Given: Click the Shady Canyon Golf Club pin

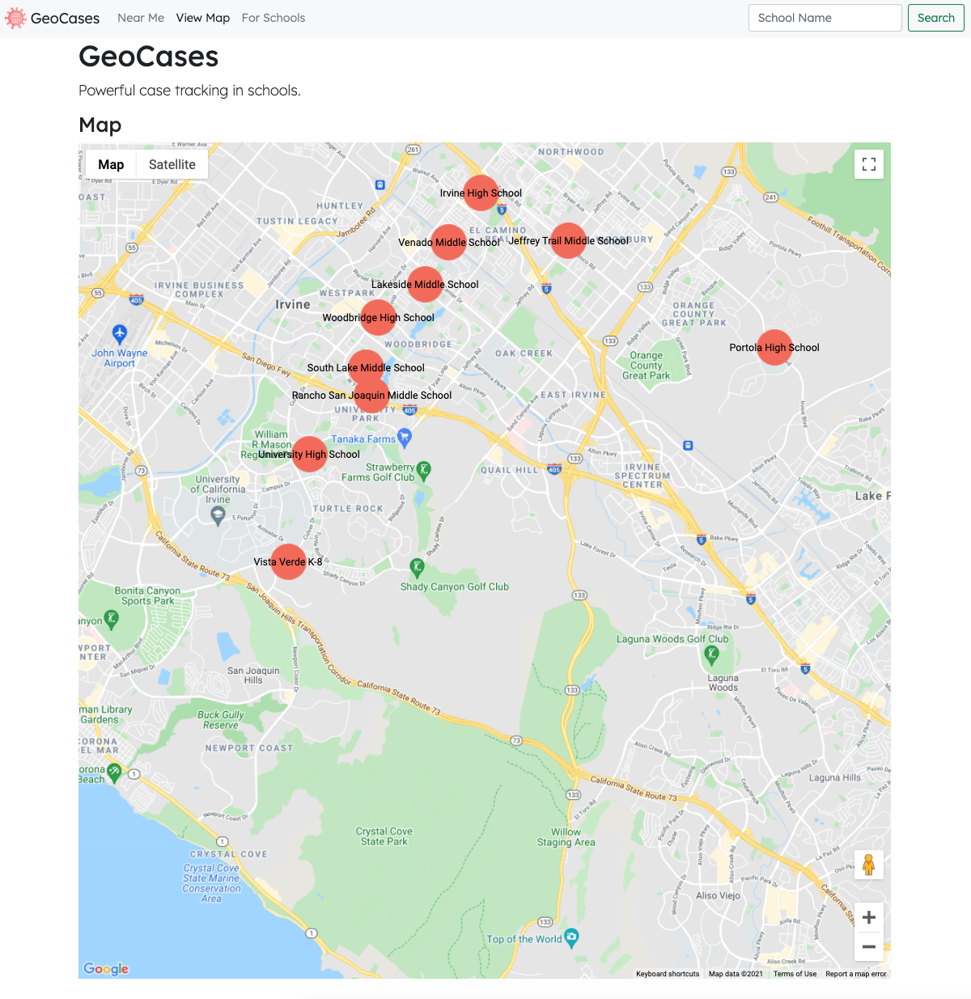Looking at the screenshot, I should [x=417, y=567].
